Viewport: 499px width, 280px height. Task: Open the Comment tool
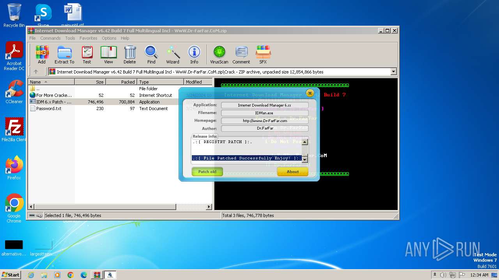click(x=241, y=54)
